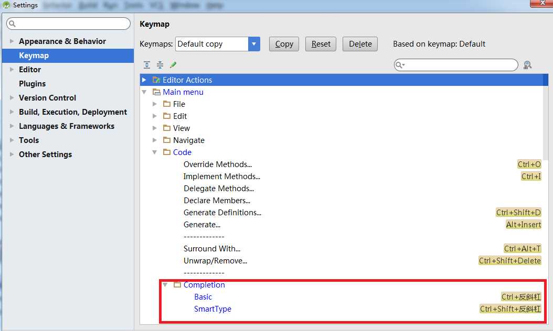This screenshot has height=331, width=553.
Task: Click the Ctrl+Alt+T shortcut label
Action: coord(523,249)
